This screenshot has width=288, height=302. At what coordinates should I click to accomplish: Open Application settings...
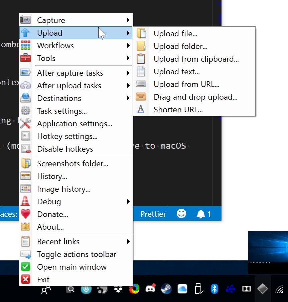pyautogui.click(x=75, y=124)
